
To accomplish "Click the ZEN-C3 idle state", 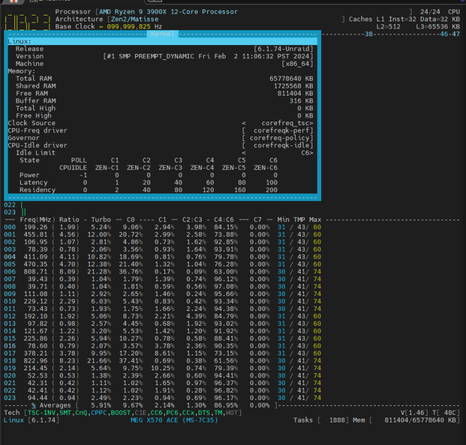I will 170,167.
